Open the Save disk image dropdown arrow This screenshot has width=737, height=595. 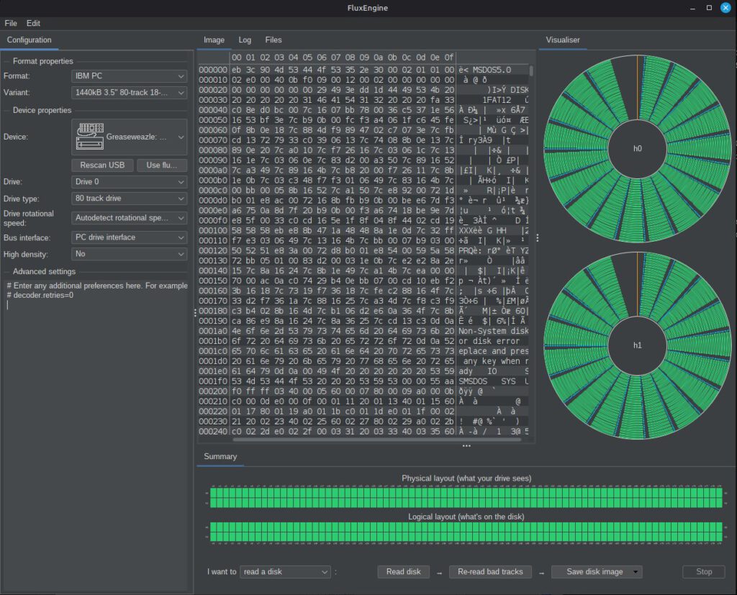636,571
